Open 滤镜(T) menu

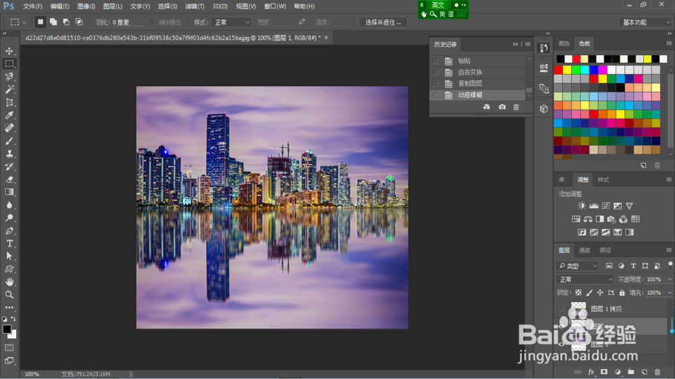[194, 7]
